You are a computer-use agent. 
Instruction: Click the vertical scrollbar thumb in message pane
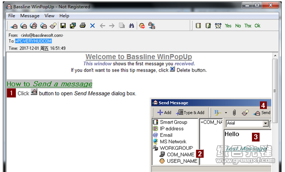coord(275,91)
